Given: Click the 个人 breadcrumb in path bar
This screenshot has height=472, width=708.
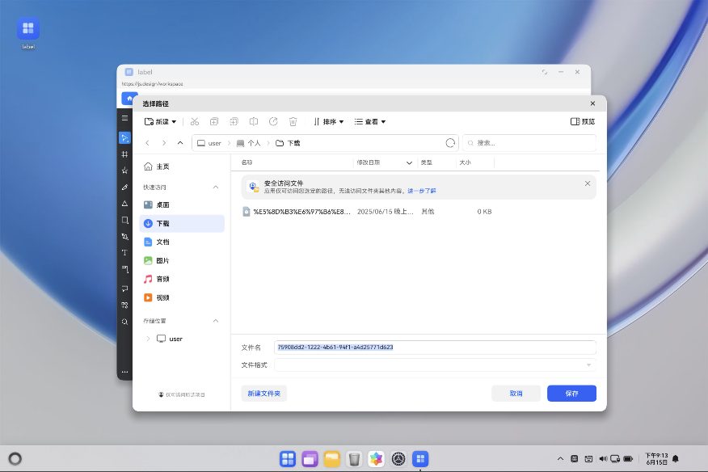Looking at the screenshot, I should 249,143.
